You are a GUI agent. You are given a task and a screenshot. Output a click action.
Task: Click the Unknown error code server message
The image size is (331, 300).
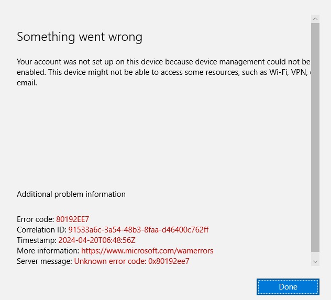[x=131, y=261]
